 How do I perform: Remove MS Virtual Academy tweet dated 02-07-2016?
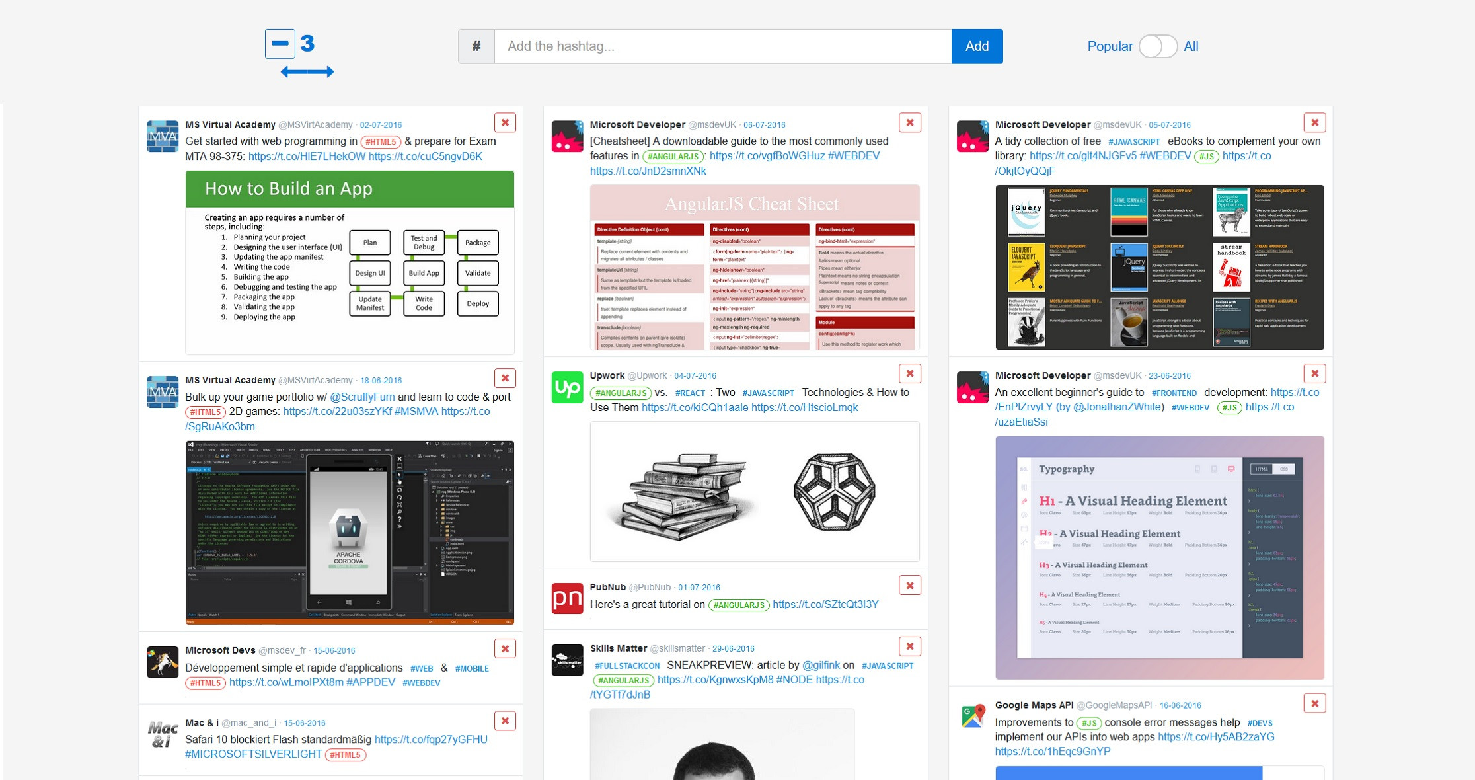coord(505,122)
